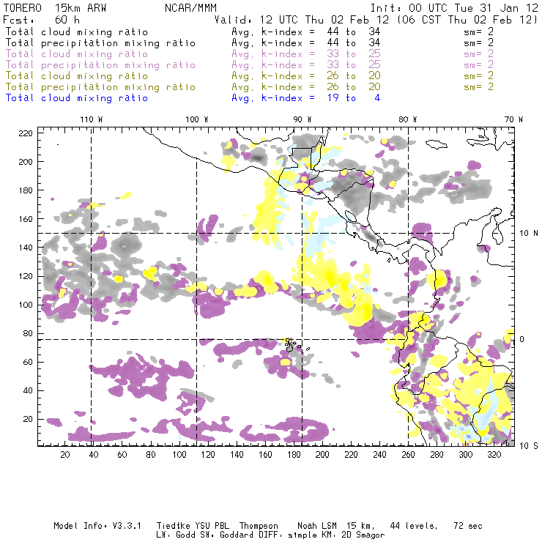Click '320' on the horizontal axis
542x542 pixels.
coord(494,455)
